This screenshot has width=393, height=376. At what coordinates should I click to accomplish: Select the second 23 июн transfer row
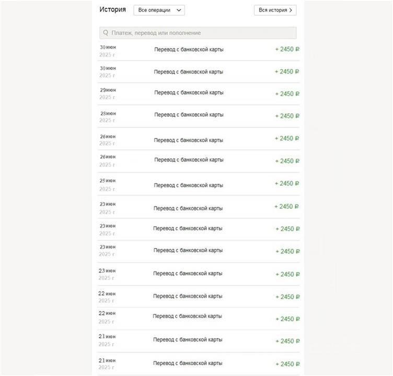point(189,229)
